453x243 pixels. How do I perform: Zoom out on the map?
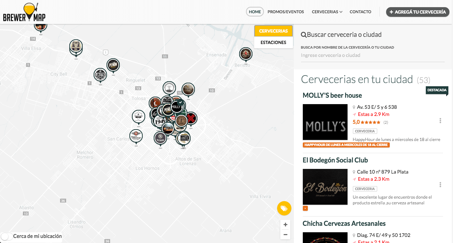click(x=285, y=235)
